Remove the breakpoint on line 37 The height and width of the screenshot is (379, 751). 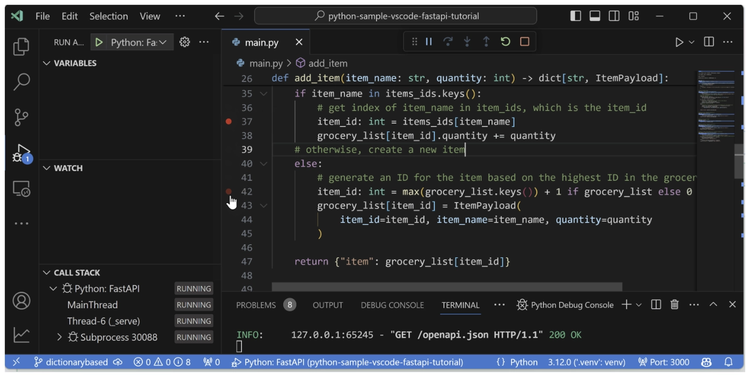228,121
